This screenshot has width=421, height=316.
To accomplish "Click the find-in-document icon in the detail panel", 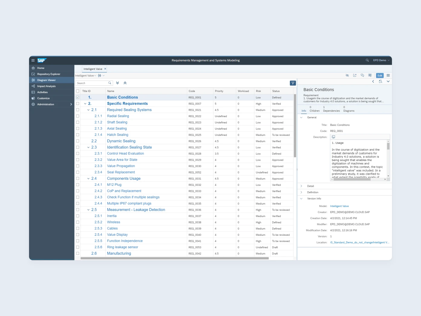I will [380, 81].
